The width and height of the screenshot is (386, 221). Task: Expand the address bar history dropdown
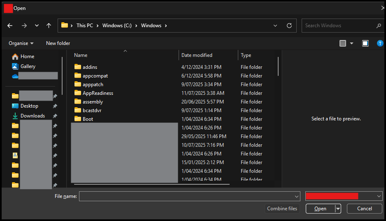click(275, 26)
